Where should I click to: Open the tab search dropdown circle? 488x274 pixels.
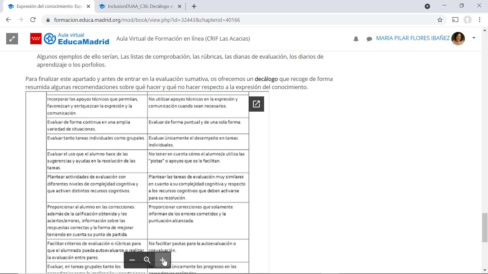pos(427,6)
